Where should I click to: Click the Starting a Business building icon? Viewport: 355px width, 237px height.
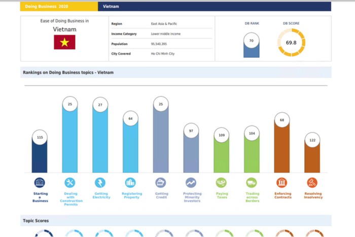[40, 183]
